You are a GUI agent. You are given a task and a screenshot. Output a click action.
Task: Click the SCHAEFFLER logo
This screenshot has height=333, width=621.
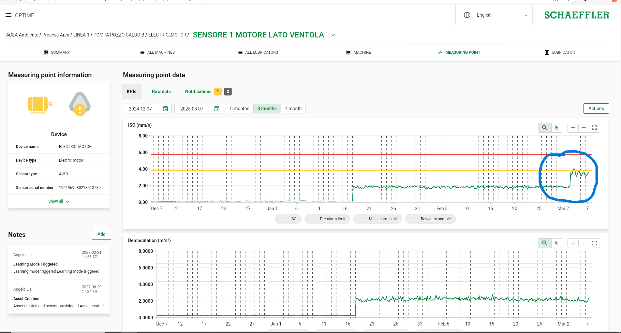click(577, 15)
